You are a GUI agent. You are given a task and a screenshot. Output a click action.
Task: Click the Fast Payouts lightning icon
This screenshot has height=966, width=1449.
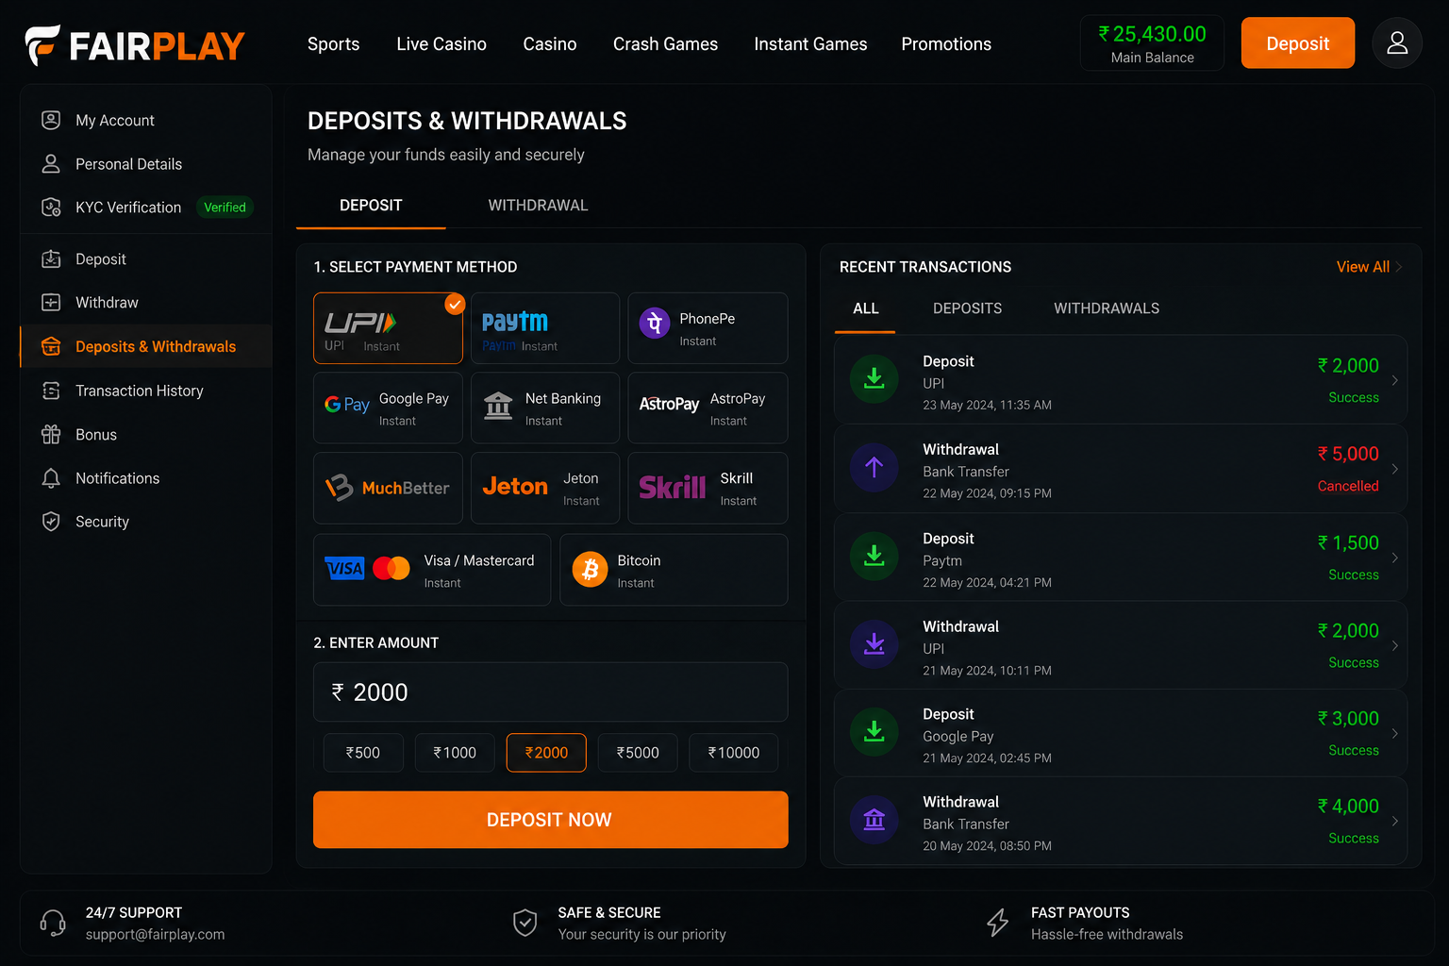click(x=997, y=923)
